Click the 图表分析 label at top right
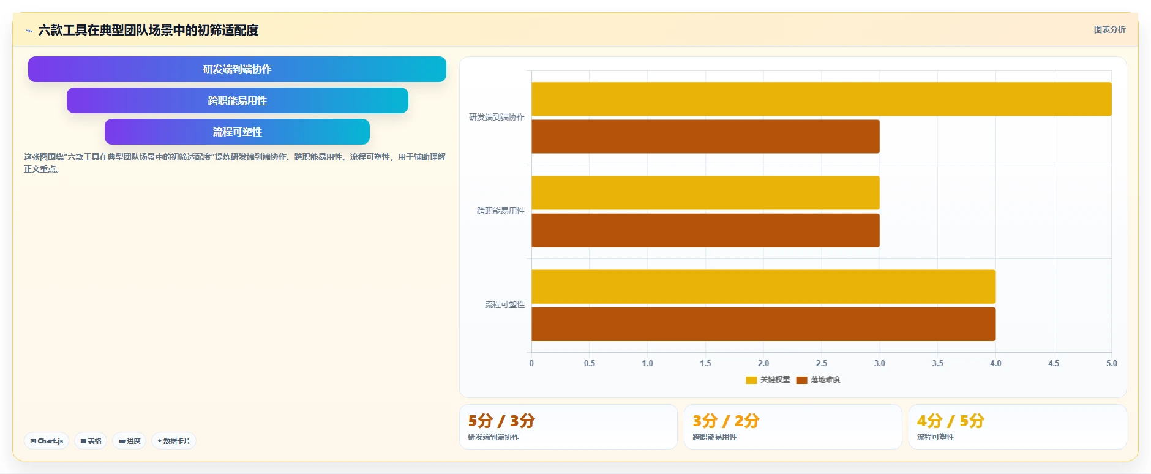 click(1109, 29)
